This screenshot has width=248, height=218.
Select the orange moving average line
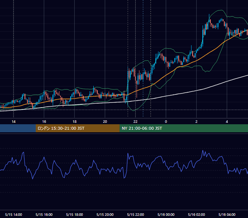click(166, 75)
